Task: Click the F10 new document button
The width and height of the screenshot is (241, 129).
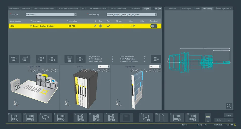Action: click(x=162, y=117)
